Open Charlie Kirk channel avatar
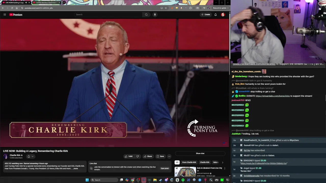The width and height of the screenshot is (326, 183). 6,156
